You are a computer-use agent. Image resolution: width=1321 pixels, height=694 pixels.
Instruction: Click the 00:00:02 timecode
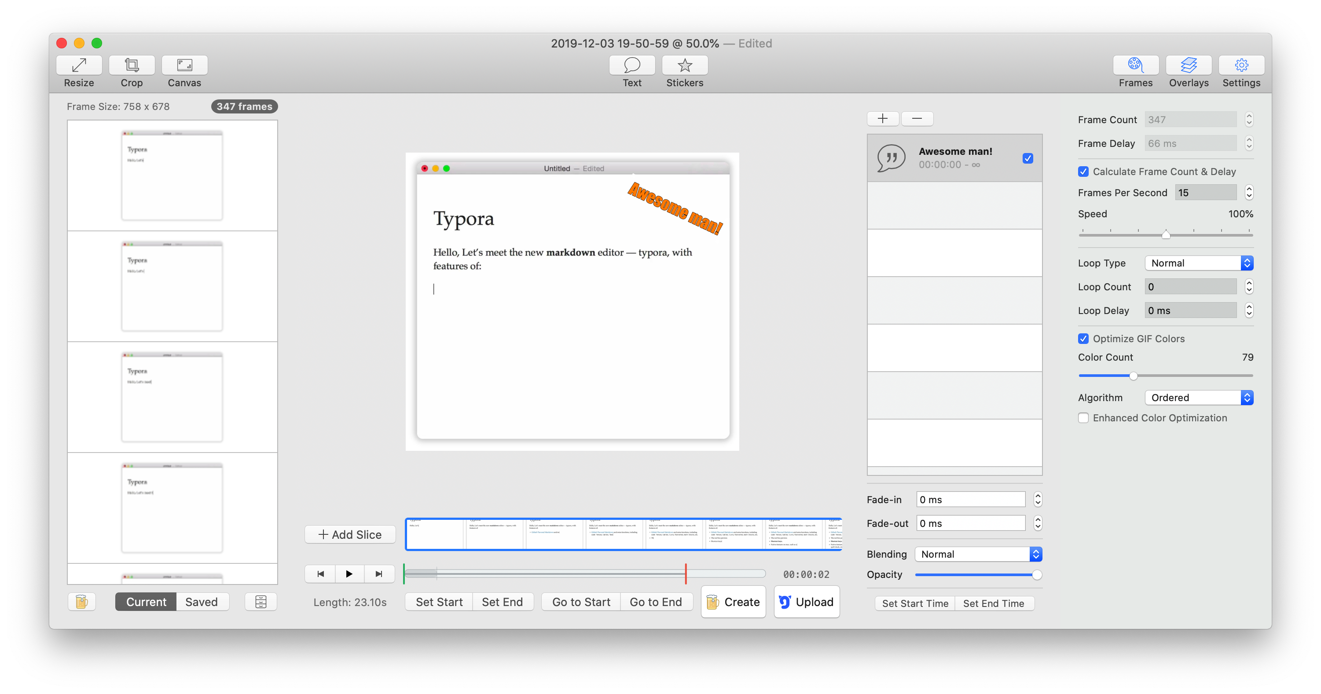(x=806, y=574)
